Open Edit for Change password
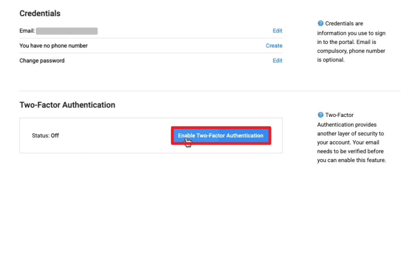Image resolution: width=414 pixels, height=277 pixels. [x=277, y=61]
